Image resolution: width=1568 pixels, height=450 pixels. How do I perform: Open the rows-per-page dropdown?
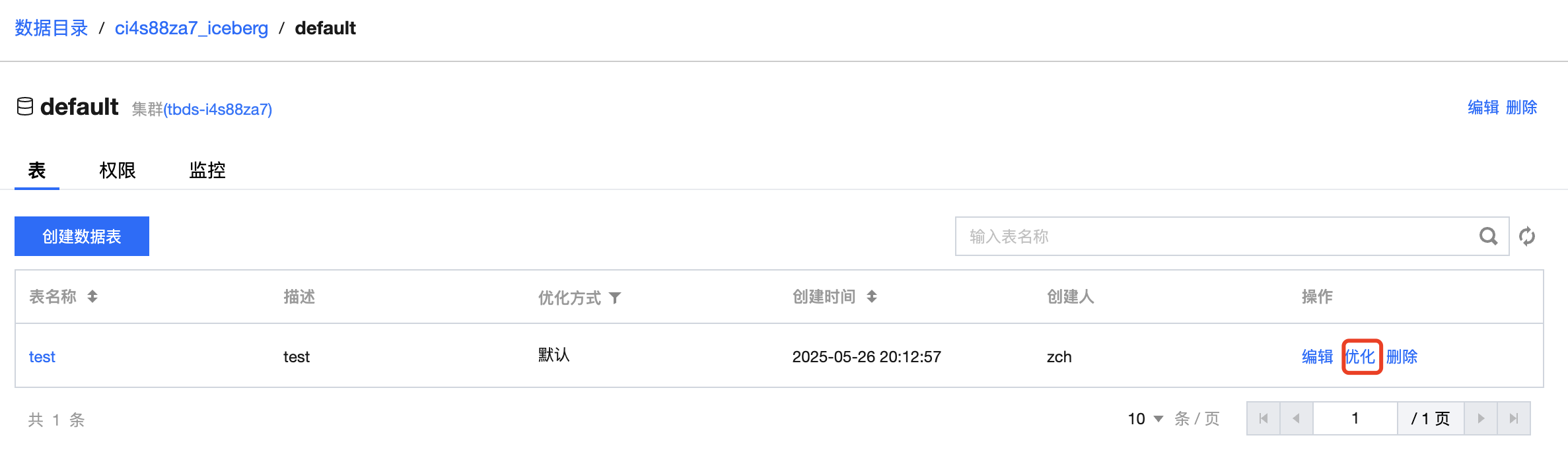click(x=1146, y=419)
